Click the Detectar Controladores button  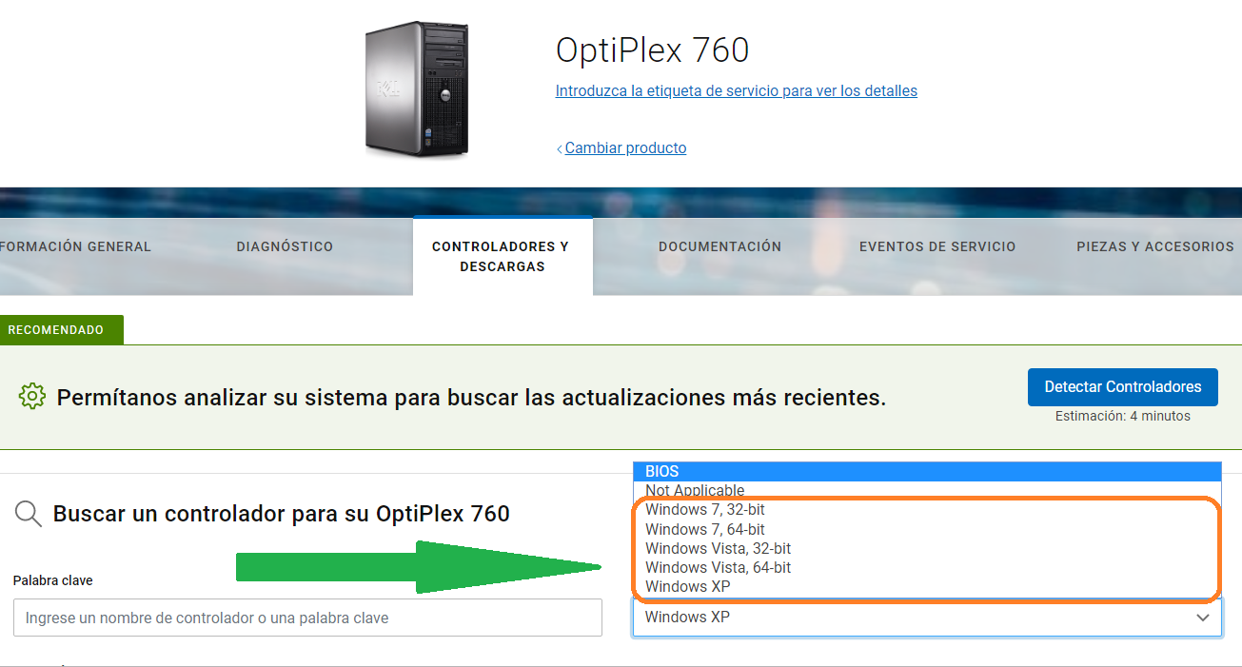[x=1123, y=386]
